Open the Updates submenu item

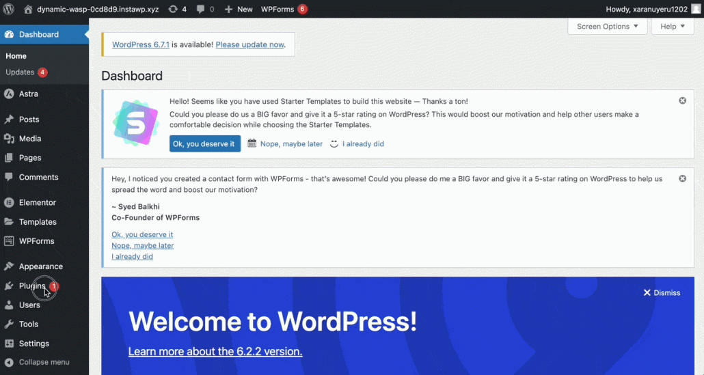click(27, 72)
